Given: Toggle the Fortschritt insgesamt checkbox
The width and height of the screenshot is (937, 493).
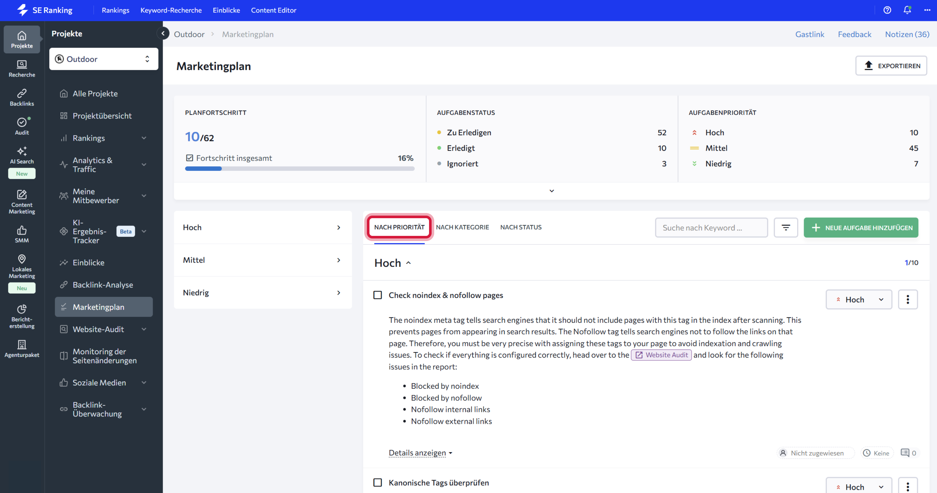Looking at the screenshot, I should 189,158.
